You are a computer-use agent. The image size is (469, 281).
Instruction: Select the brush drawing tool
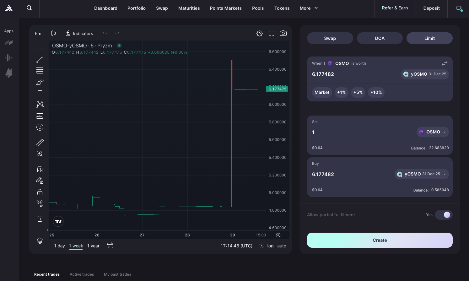[40, 82]
